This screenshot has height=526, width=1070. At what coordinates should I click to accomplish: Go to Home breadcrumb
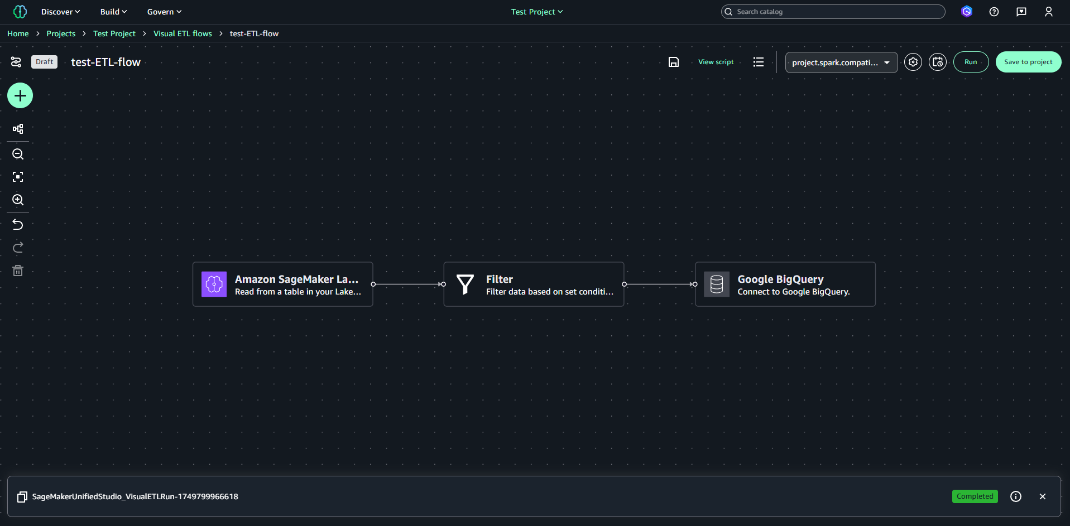[x=18, y=33]
